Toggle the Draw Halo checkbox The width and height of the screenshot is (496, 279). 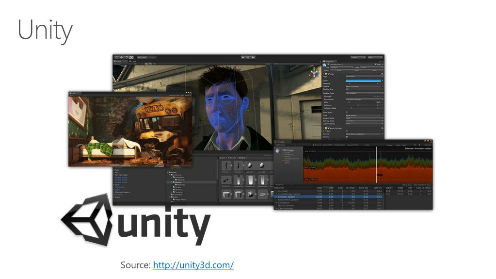[x=347, y=112]
